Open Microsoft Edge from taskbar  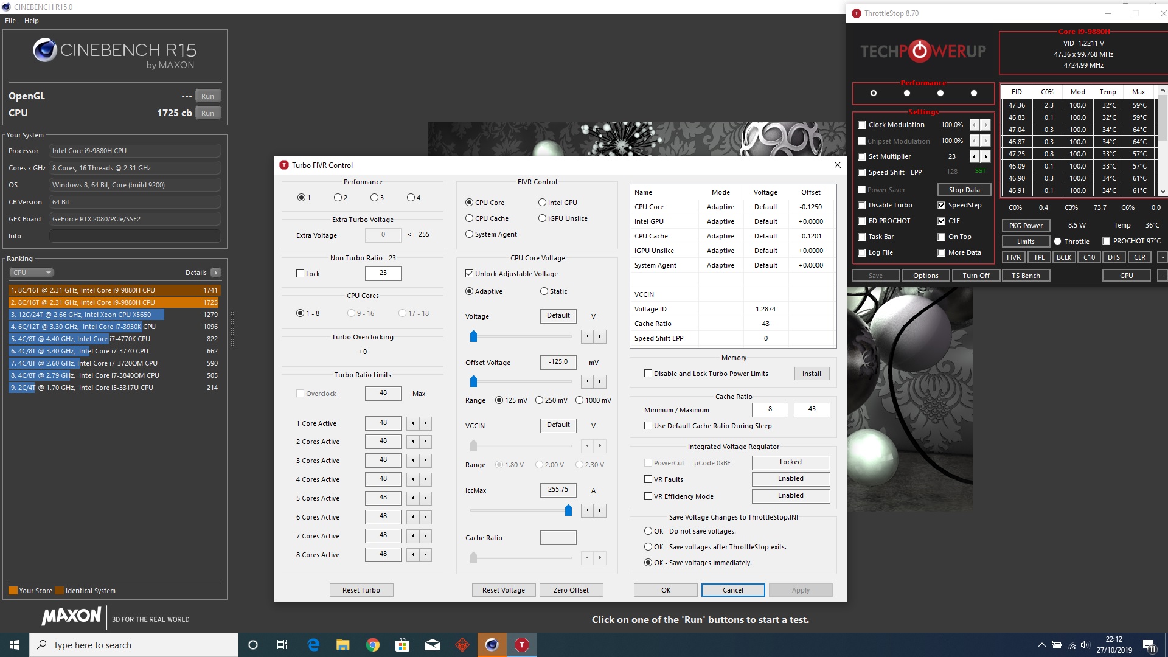pos(313,645)
